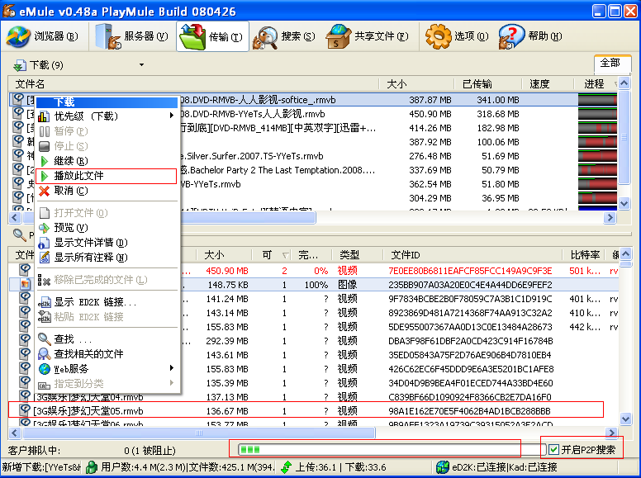Open the 浏览器 browser toolbar button

pos(42,36)
